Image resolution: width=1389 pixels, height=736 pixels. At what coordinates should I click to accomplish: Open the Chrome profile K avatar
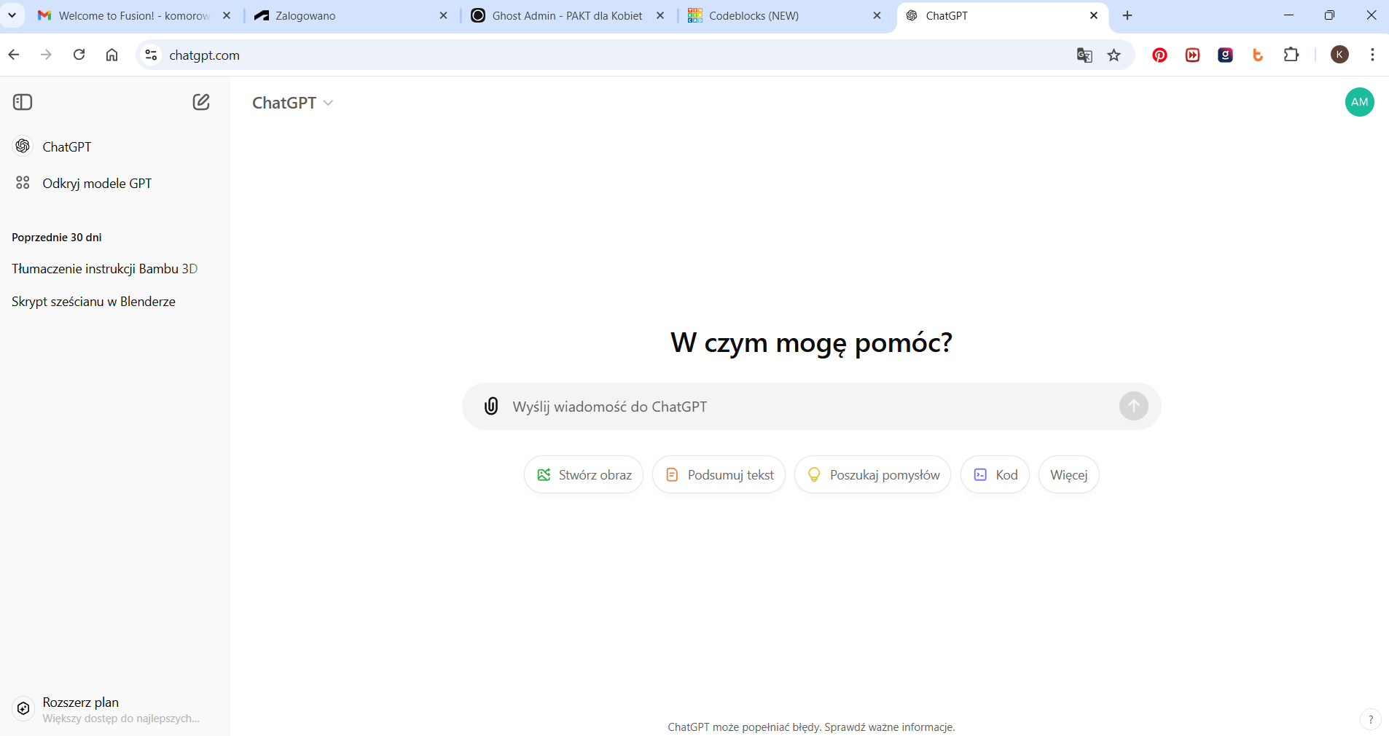(x=1339, y=55)
